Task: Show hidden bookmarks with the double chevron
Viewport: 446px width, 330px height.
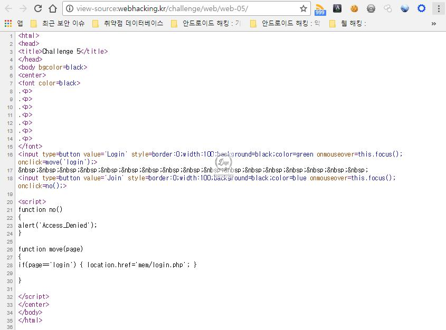Action: click(434, 24)
